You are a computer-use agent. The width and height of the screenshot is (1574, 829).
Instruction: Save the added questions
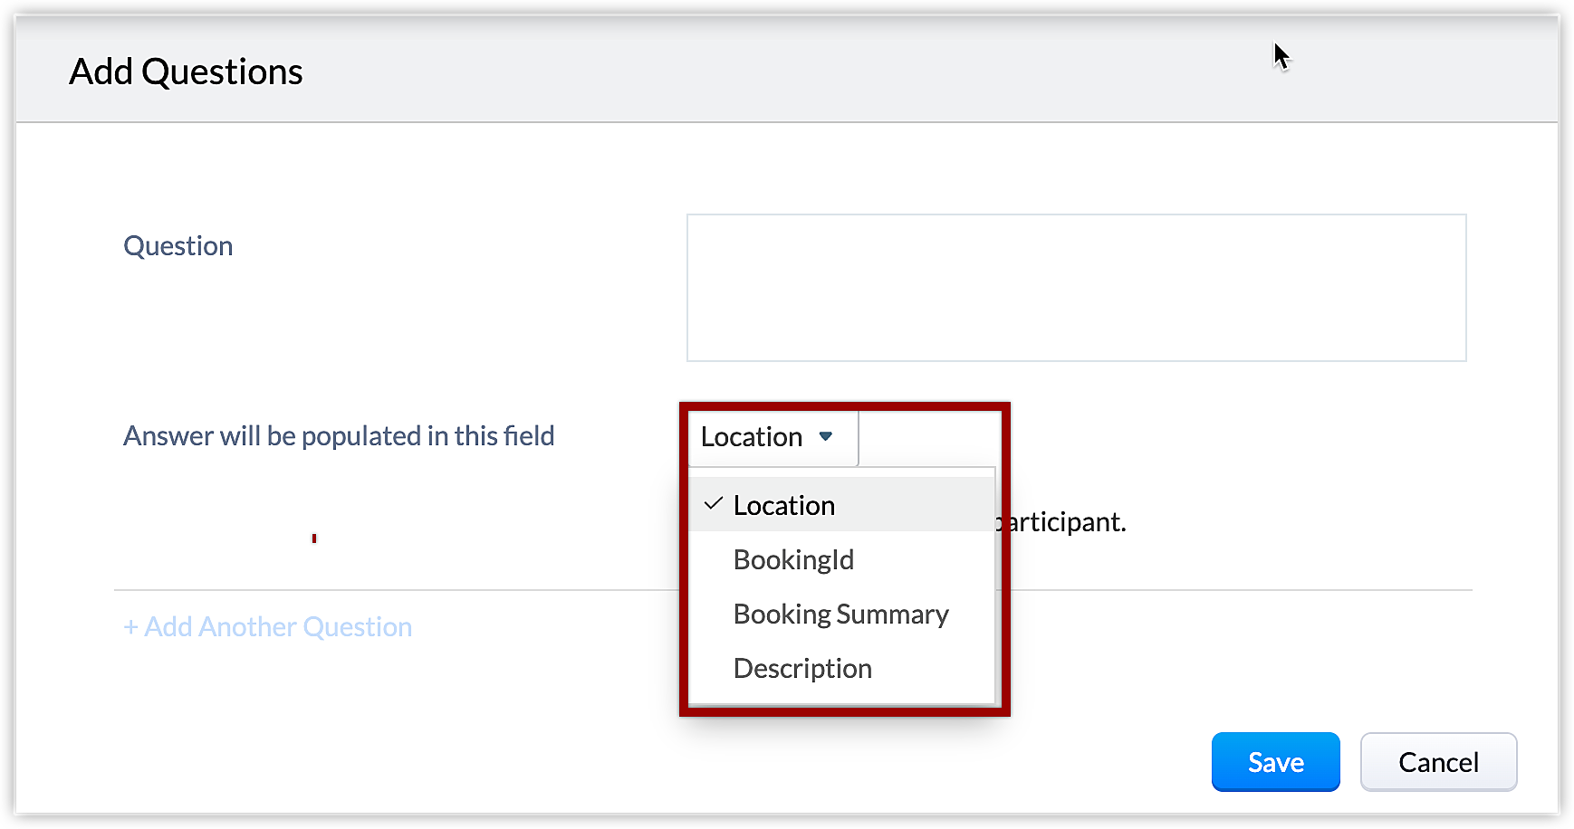point(1275,762)
